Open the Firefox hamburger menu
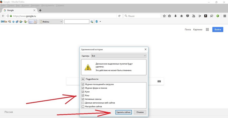Image resolution: width=228 pixels, height=118 pixels. 225,16
